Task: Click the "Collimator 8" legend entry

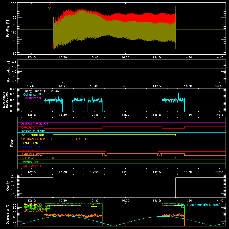Action: point(32,94)
